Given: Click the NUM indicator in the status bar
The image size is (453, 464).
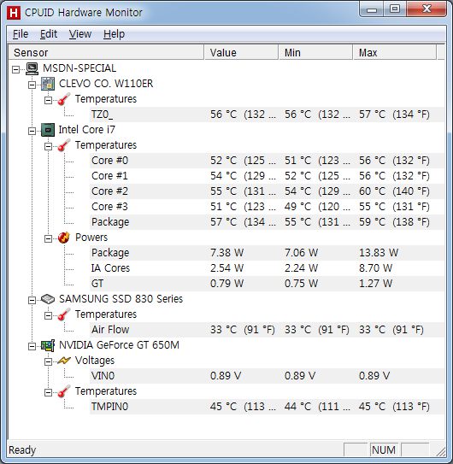Looking at the screenshot, I should (x=384, y=450).
